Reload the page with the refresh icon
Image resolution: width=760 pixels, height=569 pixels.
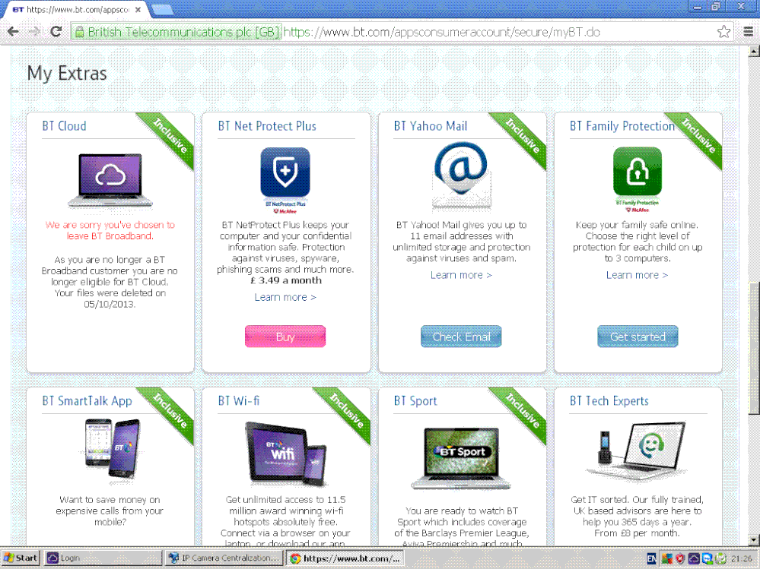tap(56, 31)
